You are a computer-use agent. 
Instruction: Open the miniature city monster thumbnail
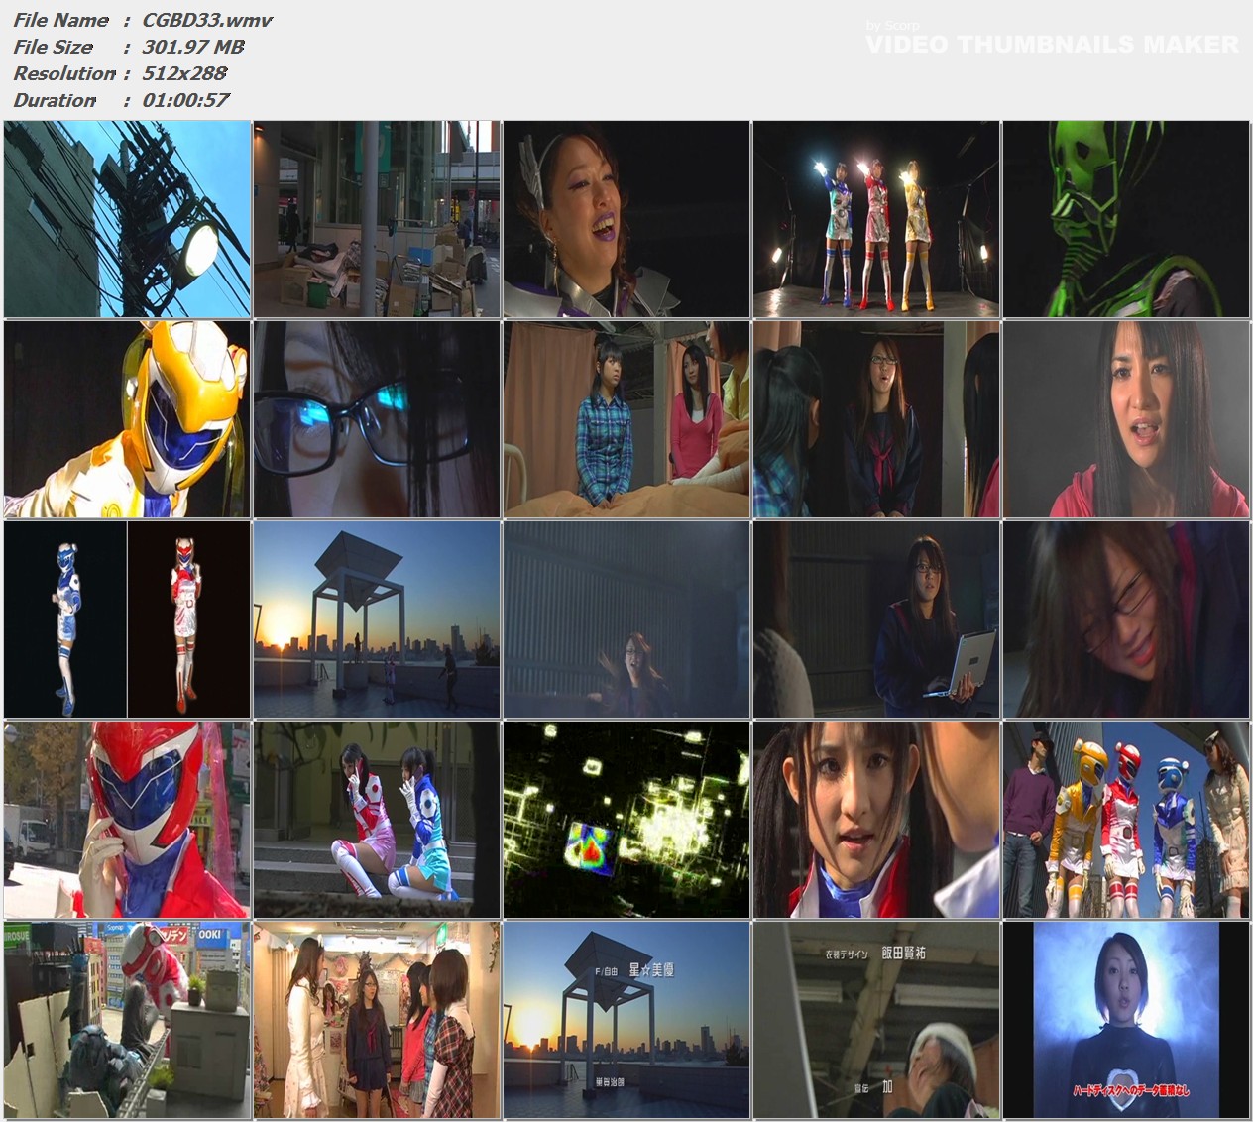tap(127, 1020)
